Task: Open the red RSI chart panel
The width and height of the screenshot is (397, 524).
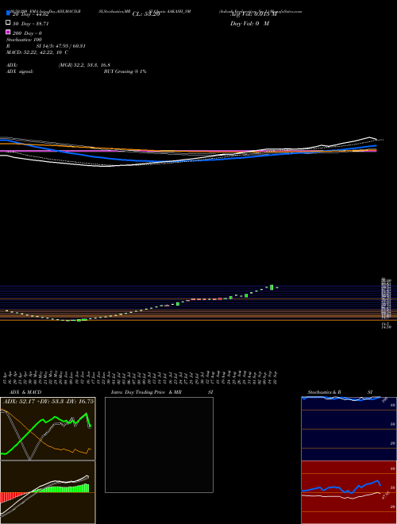Action: [349, 492]
